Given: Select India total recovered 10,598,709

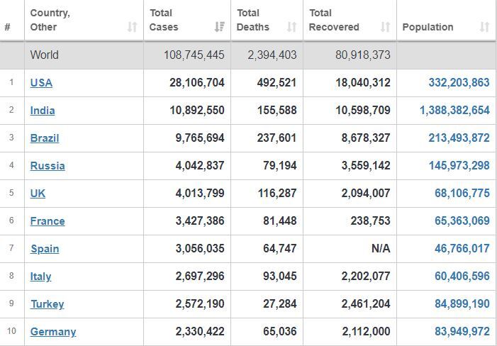Looking at the screenshot, I should pyautogui.click(x=363, y=111).
